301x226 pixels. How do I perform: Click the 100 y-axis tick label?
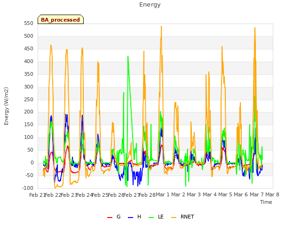29,137
